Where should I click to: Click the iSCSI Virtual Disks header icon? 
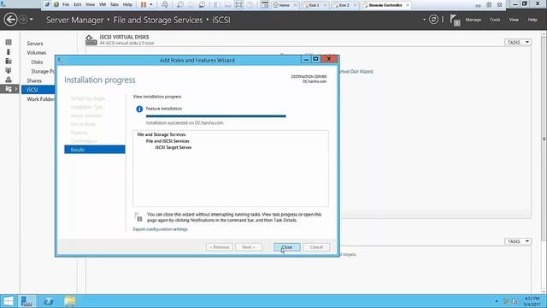tap(91, 40)
